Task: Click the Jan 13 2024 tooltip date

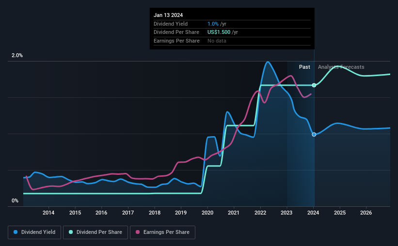Action: pos(168,15)
